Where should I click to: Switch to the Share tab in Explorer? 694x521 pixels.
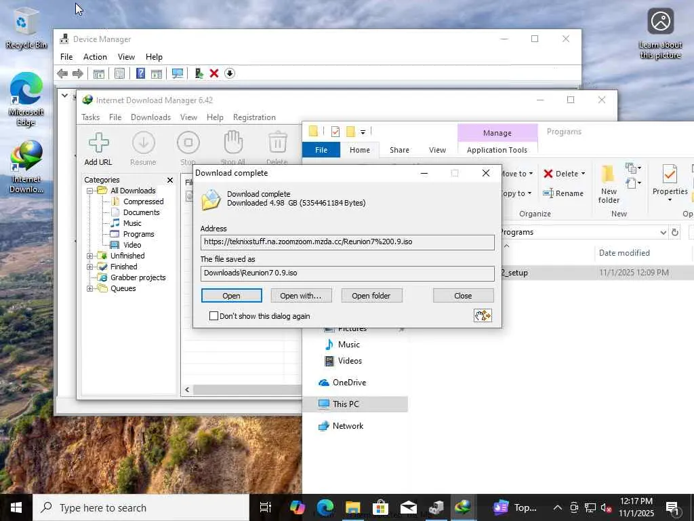pos(399,150)
